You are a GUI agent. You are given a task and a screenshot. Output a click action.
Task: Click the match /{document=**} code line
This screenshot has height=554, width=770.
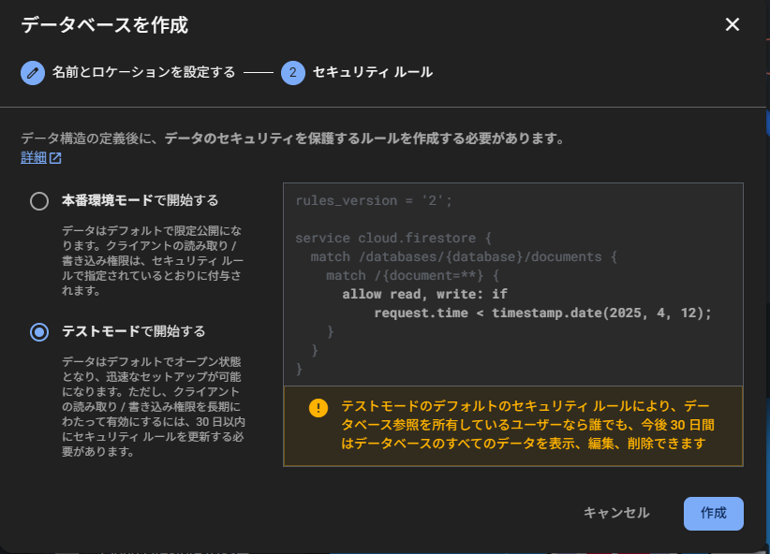coord(413,275)
